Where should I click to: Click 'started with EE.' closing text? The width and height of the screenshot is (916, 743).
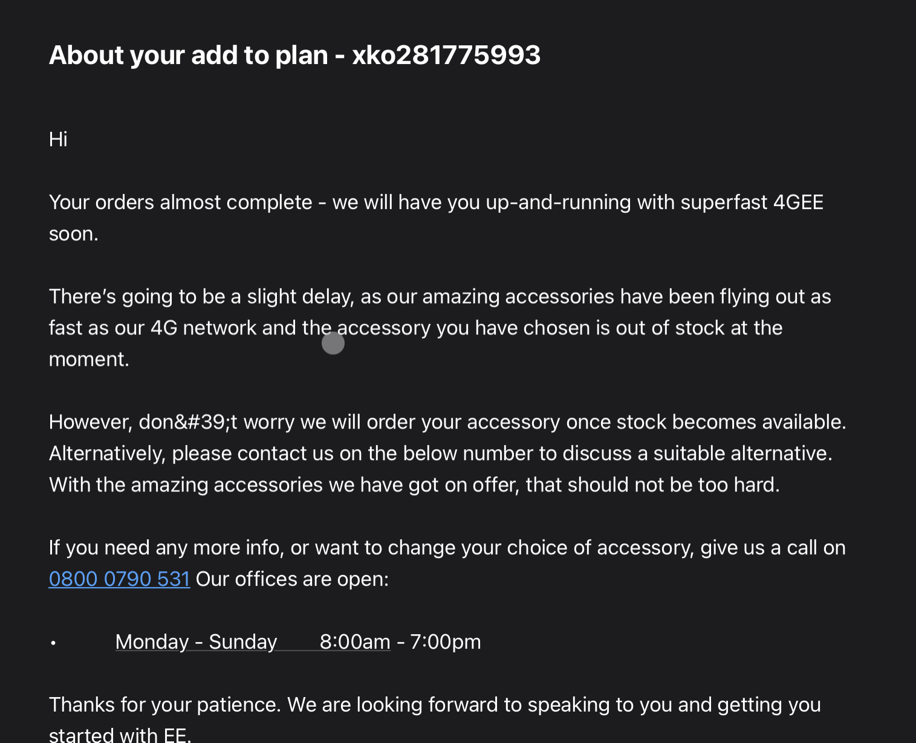click(x=120, y=735)
